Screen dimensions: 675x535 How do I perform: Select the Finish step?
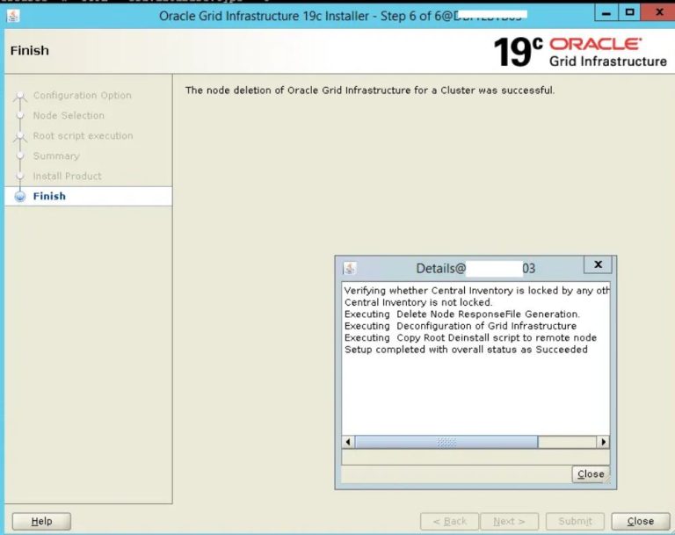[x=88, y=196]
